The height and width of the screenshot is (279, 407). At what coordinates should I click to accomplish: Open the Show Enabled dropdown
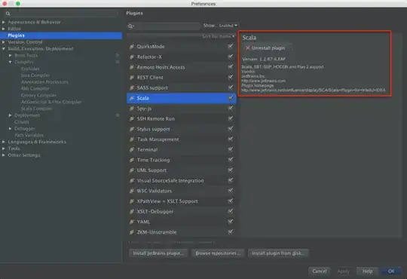[x=228, y=26]
